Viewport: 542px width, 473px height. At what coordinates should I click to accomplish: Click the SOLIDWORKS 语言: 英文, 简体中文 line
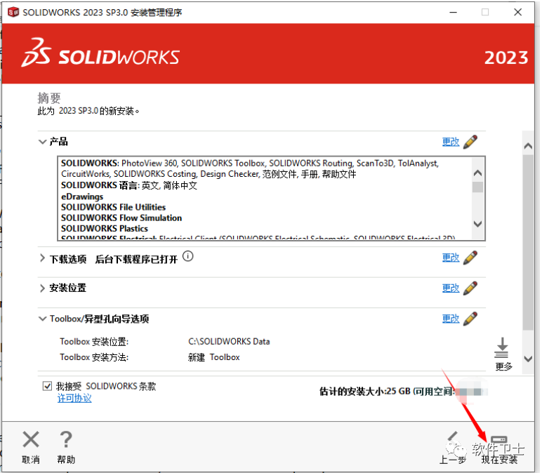click(x=129, y=185)
